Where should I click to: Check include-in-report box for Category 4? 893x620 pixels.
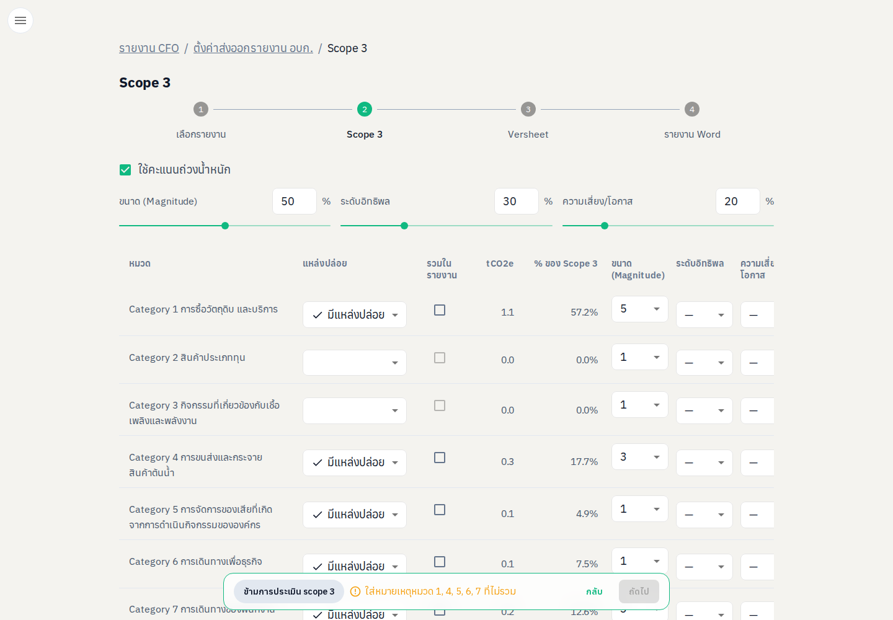(x=440, y=458)
